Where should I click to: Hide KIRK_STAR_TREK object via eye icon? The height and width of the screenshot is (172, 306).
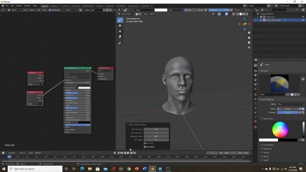click(303, 20)
